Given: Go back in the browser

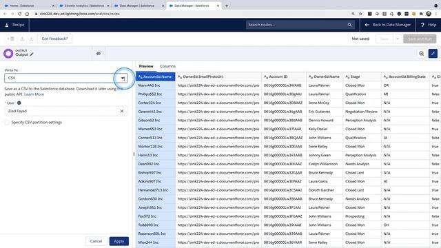Looking at the screenshot, I should [5, 14].
